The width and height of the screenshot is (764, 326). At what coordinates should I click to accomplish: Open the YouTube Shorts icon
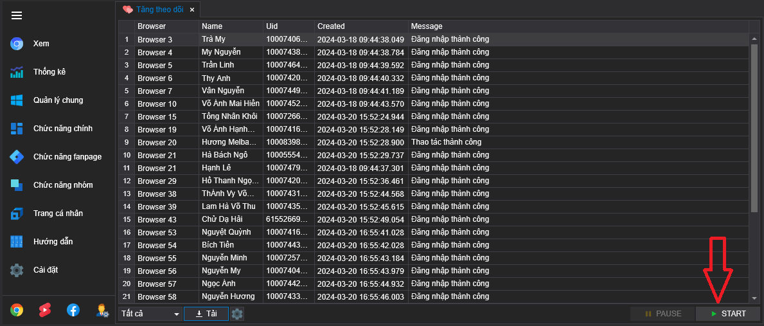tap(45, 311)
